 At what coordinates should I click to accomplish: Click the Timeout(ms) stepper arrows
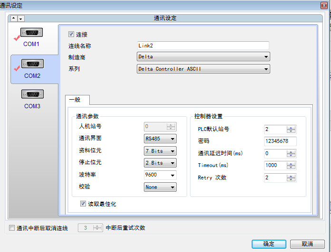pos(291,166)
